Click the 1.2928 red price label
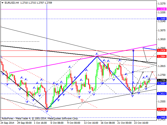This screenshot has width=167, height=125. 161,50
